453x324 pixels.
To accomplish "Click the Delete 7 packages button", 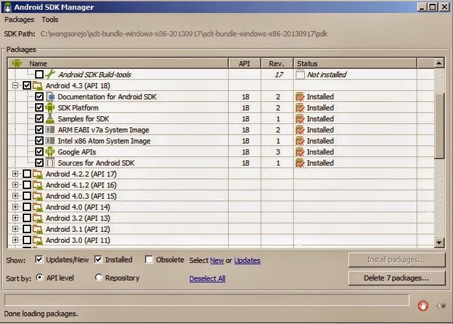I will [x=396, y=278].
